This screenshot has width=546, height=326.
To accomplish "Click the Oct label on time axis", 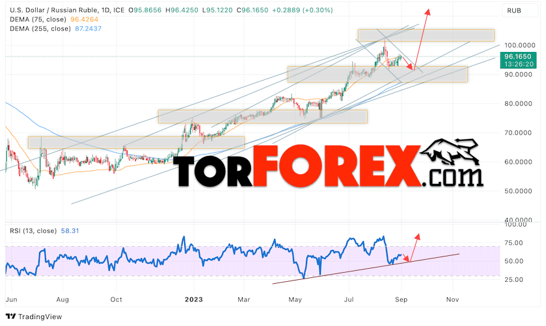I will pyautogui.click(x=116, y=299).
